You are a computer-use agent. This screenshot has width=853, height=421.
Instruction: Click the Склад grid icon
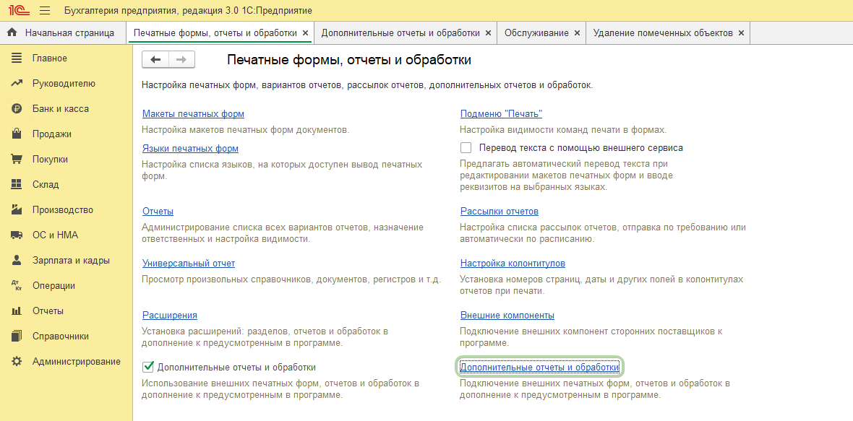tap(17, 185)
